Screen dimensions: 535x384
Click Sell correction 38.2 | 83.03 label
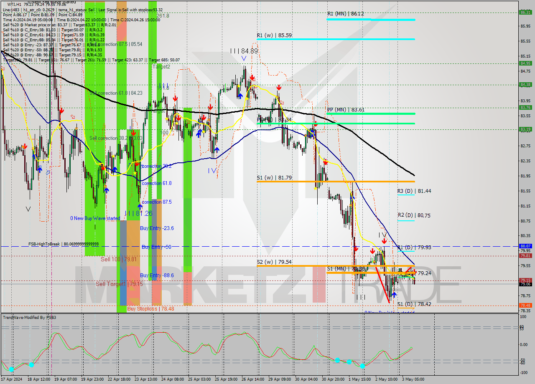pyautogui.click(x=116, y=138)
